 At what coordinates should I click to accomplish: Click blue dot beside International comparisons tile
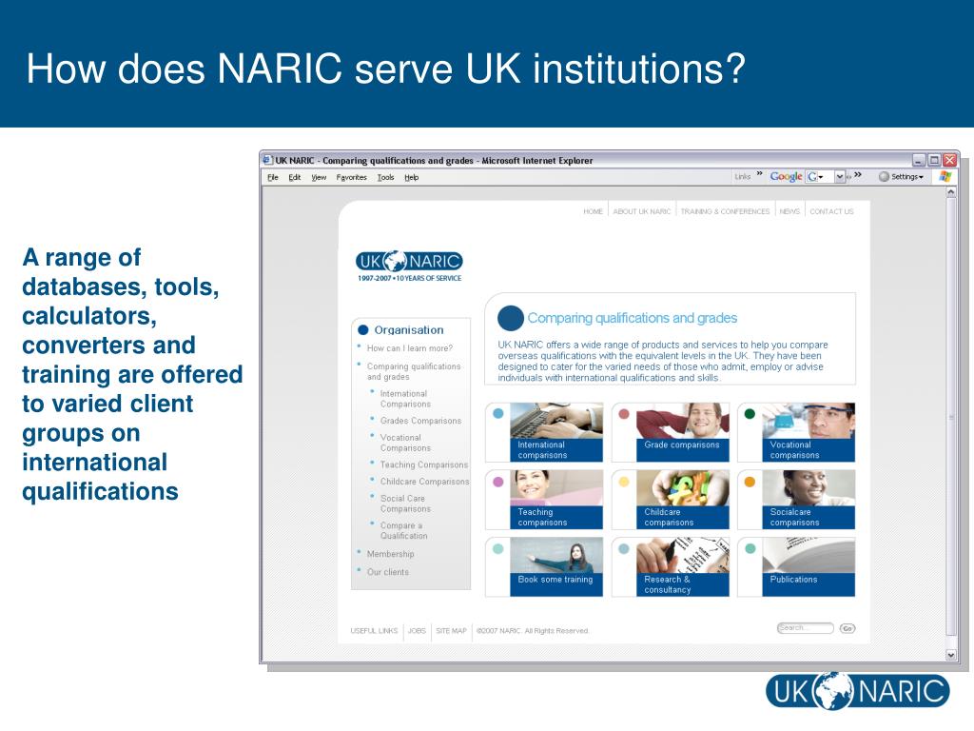(x=498, y=414)
